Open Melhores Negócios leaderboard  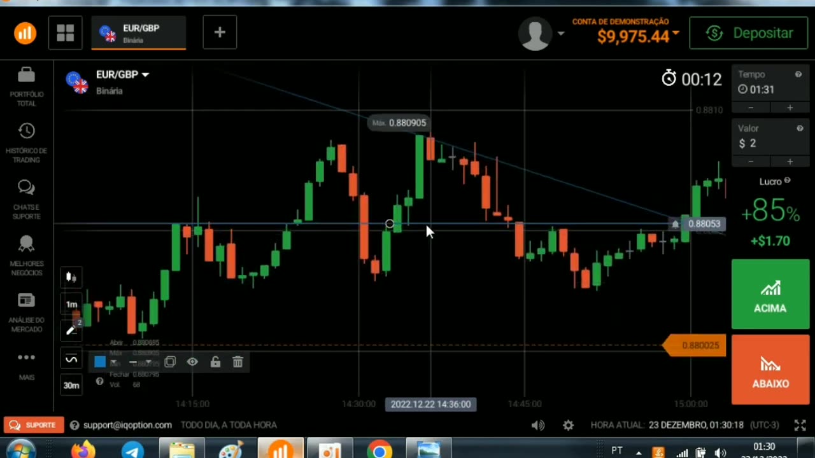tap(26, 256)
